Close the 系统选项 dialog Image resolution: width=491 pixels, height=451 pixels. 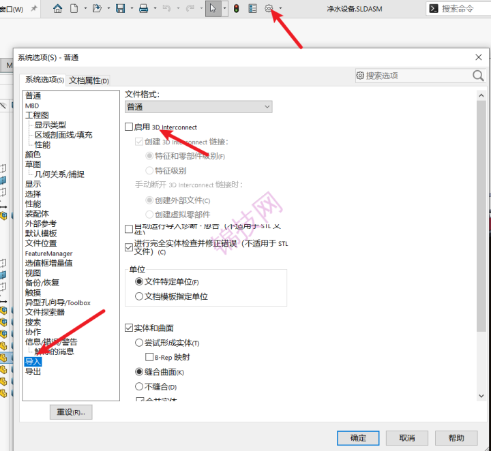(479, 57)
